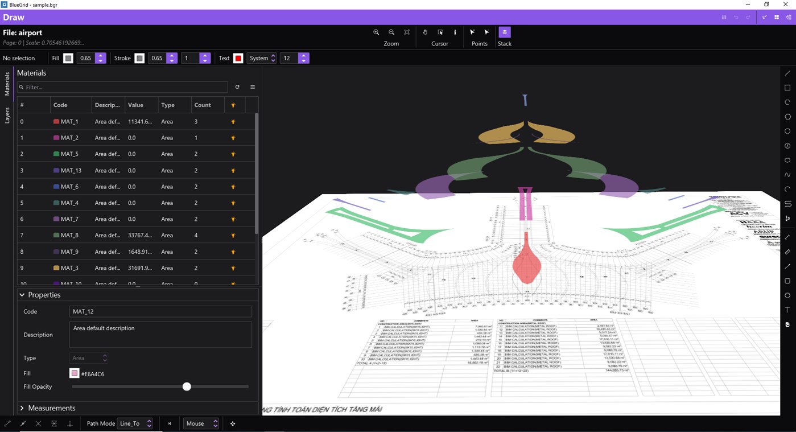Toggle the pin for MAT_5 row

tap(233, 154)
